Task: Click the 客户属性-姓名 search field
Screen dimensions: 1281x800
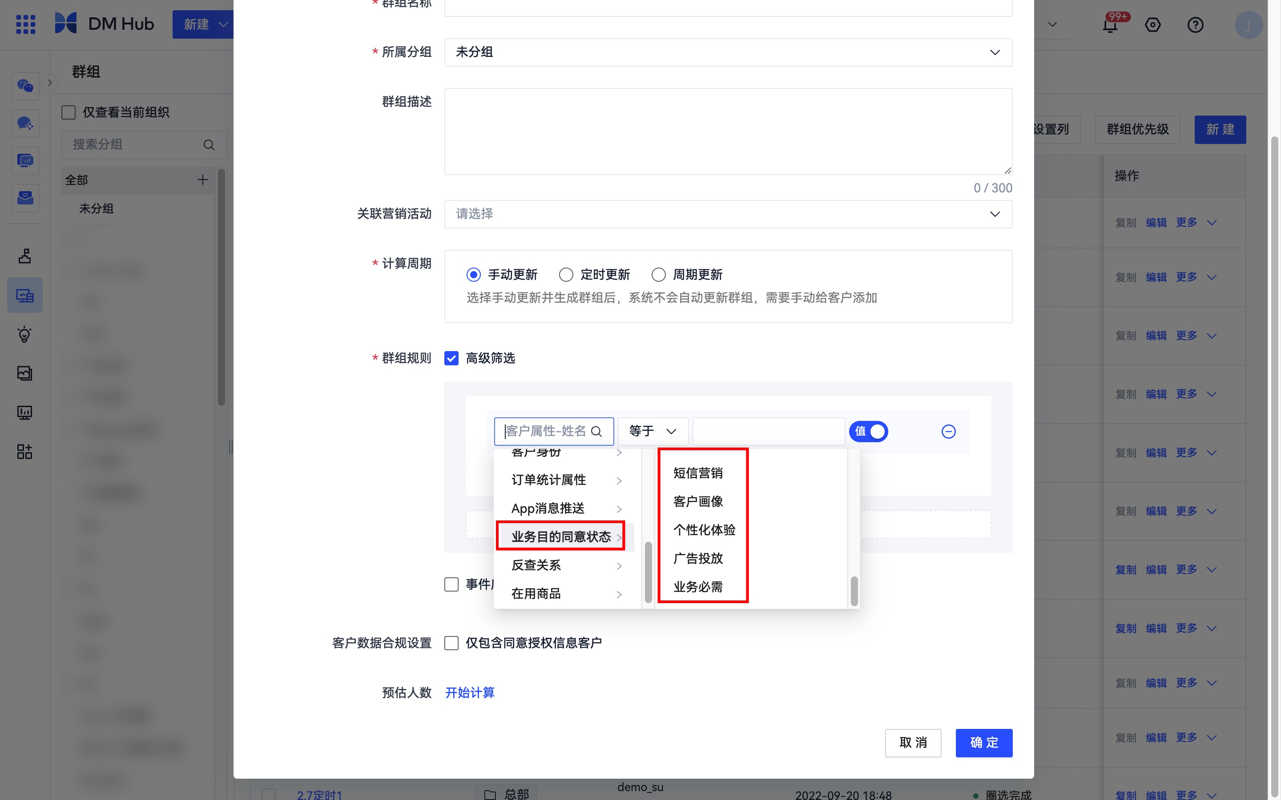Action: pos(554,432)
